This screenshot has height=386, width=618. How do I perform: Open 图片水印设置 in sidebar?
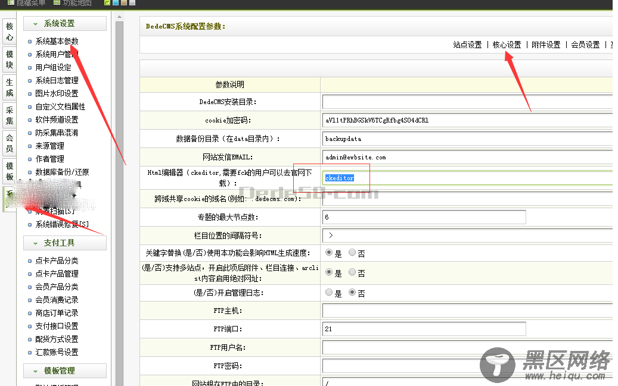click(x=57, y=93)
